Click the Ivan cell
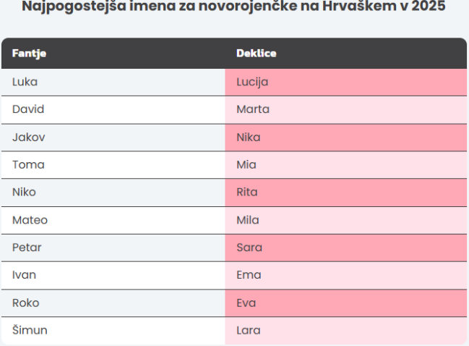The image size is (469, 346). coord(24,274)
